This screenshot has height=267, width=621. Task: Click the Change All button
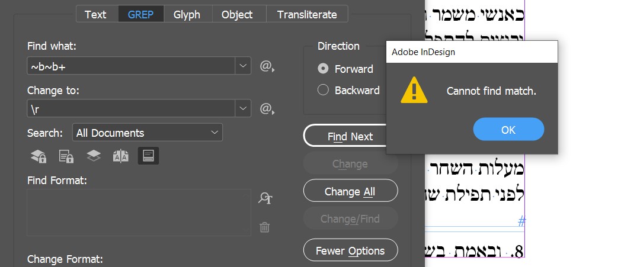350,191
